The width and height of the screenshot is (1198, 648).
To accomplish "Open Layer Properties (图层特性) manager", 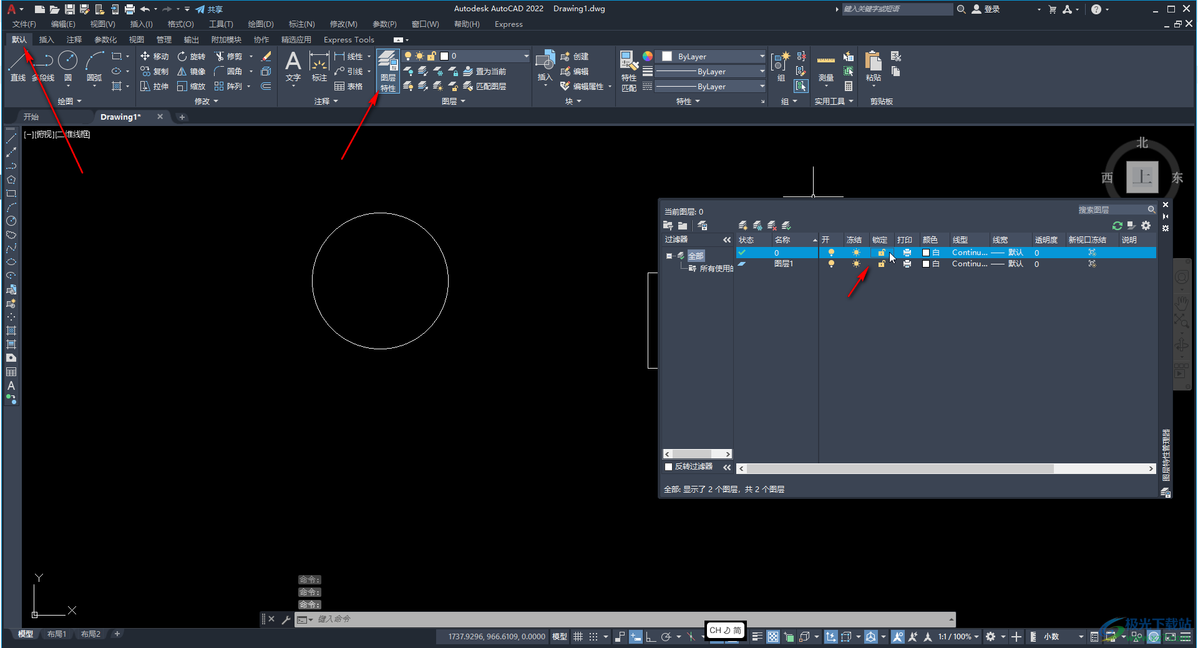I will point(387,71).
